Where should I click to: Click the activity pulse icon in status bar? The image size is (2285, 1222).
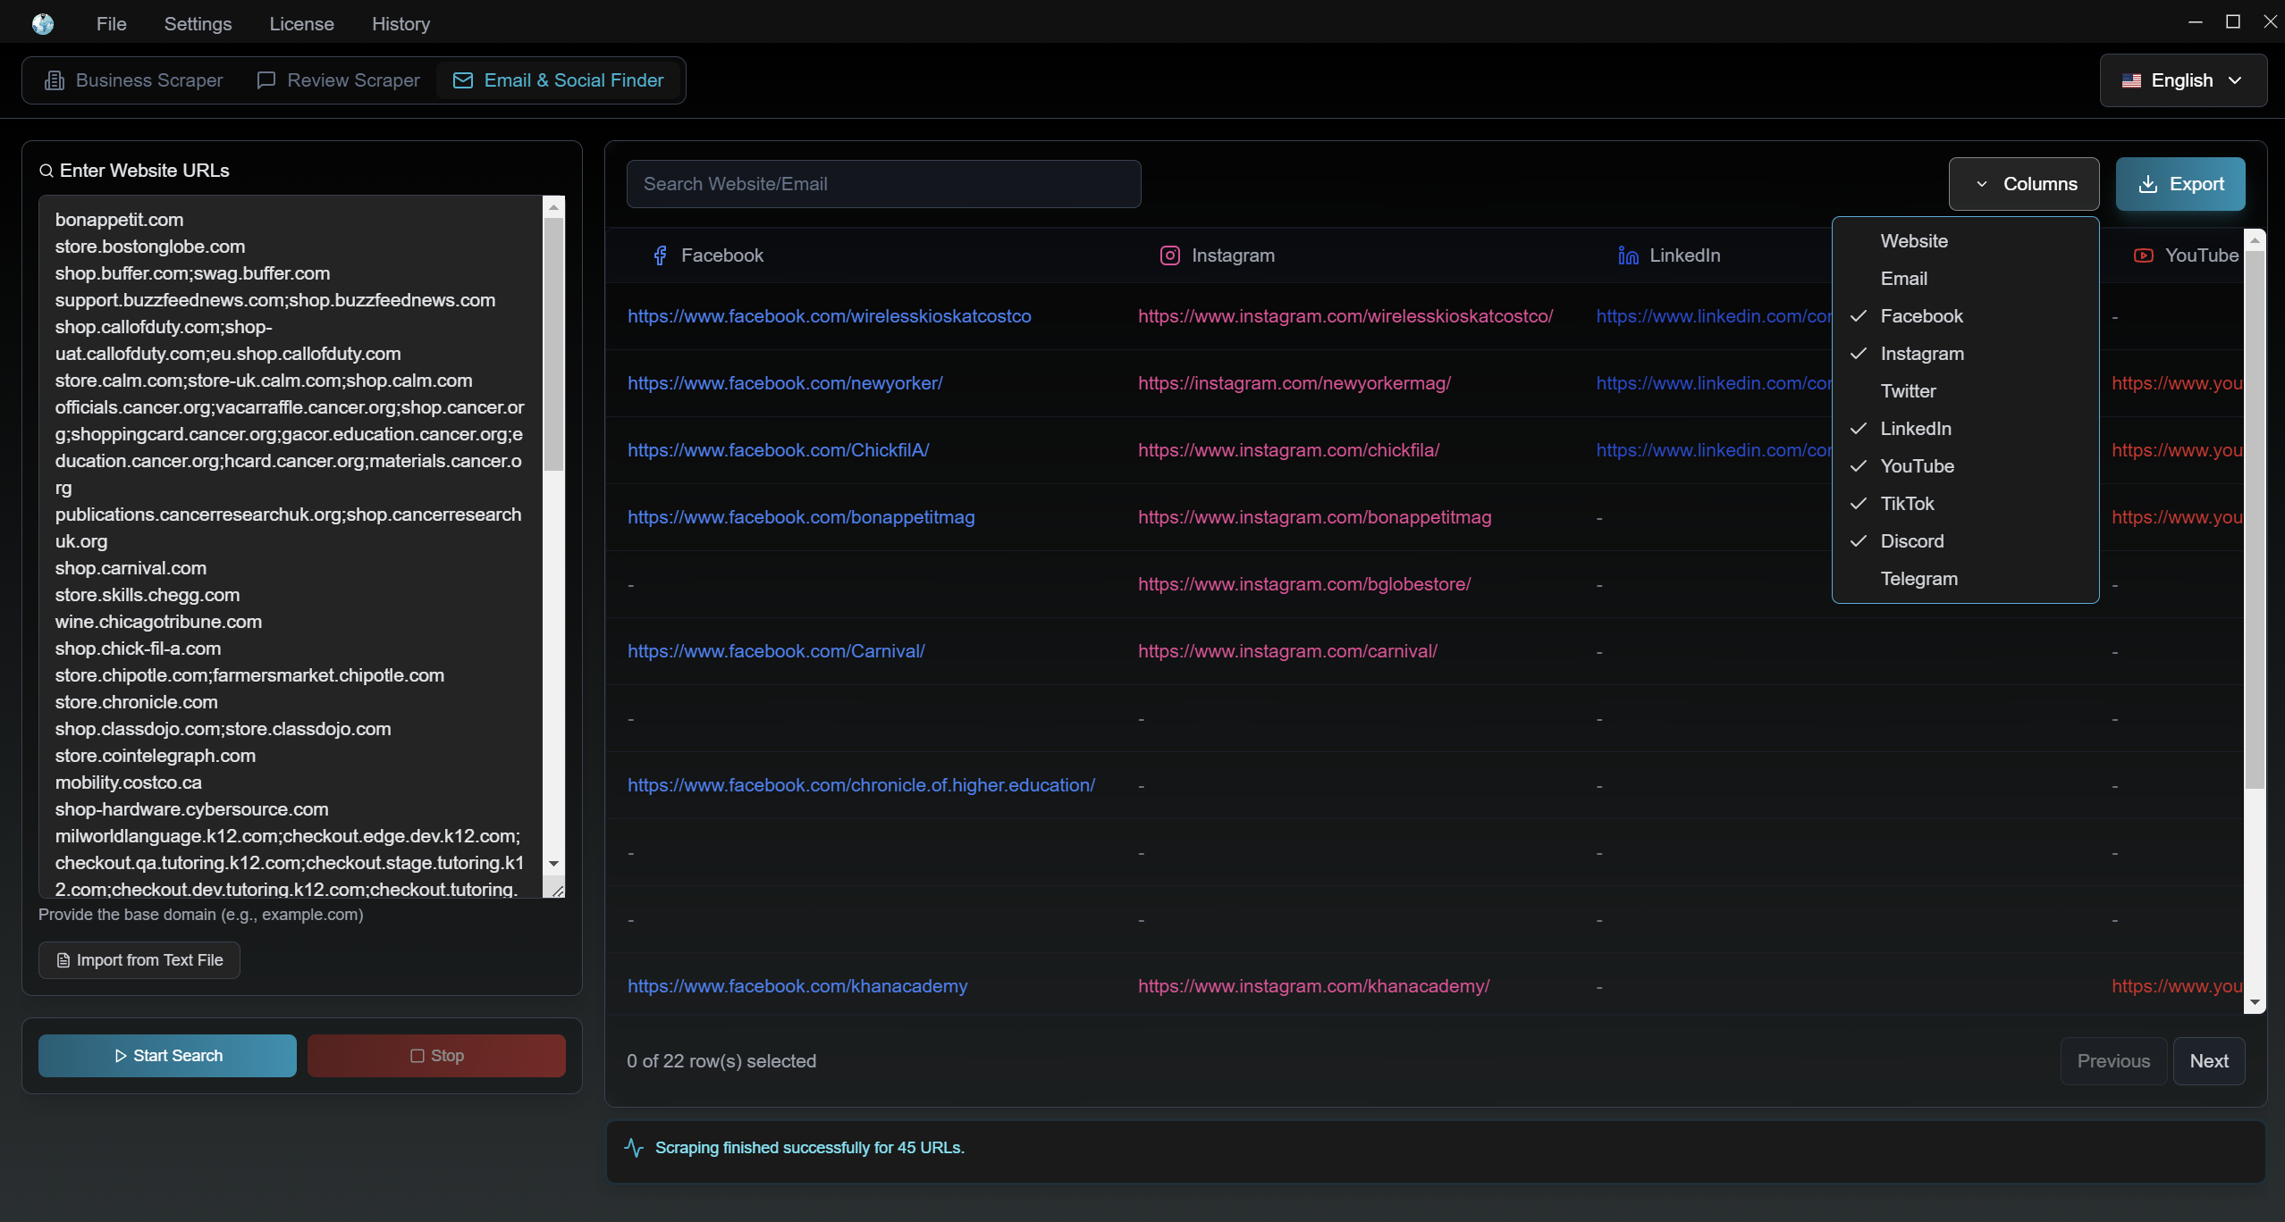pyautogui.click(x=634, y=1148)
